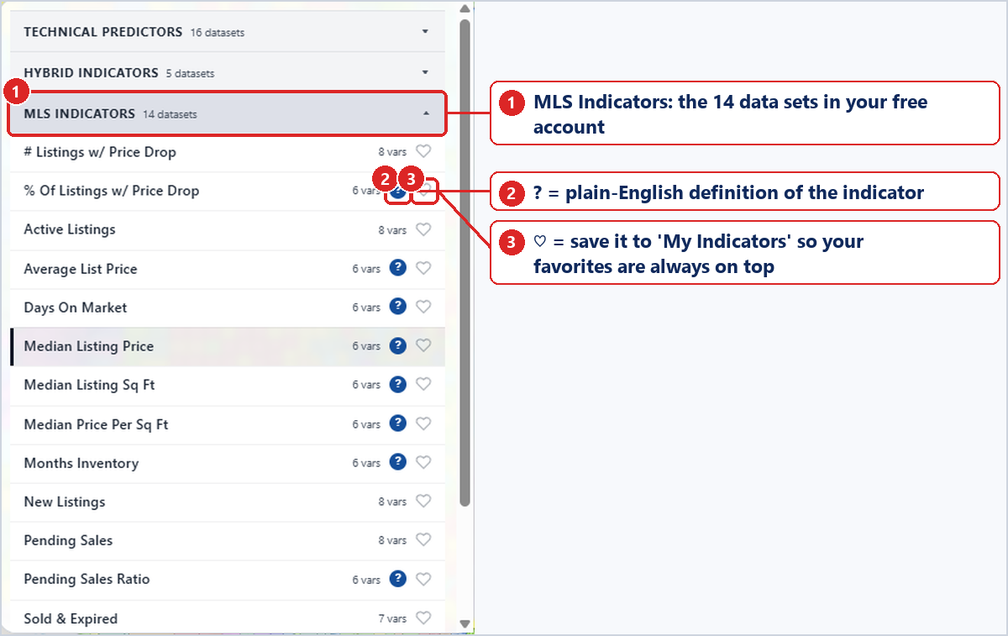Screen dimensions: 1008x636
Task: Toggle the Sold & Expired heart
Action: 423,618
